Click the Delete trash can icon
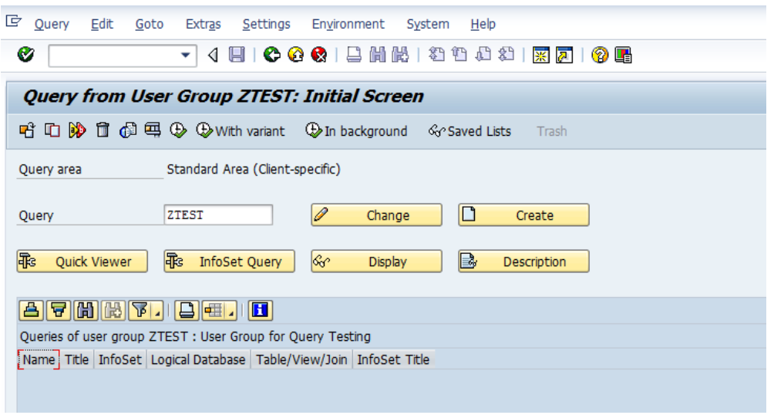 pos(103,130)
